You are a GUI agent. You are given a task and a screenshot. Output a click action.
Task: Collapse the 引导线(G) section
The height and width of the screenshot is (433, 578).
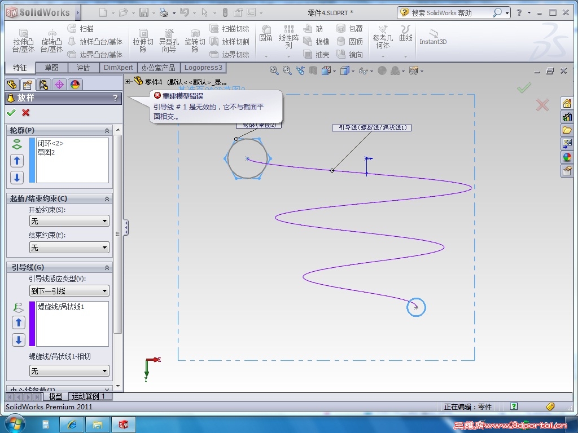point(107,268)
